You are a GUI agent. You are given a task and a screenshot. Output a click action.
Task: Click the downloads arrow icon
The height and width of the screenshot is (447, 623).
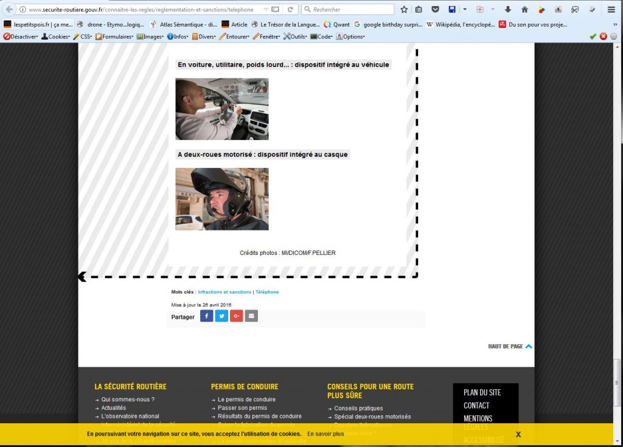tap(508, 10)
